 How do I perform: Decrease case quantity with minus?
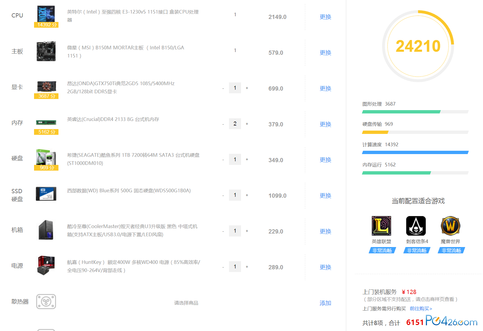pyautogui.click(x=223, y=231)
